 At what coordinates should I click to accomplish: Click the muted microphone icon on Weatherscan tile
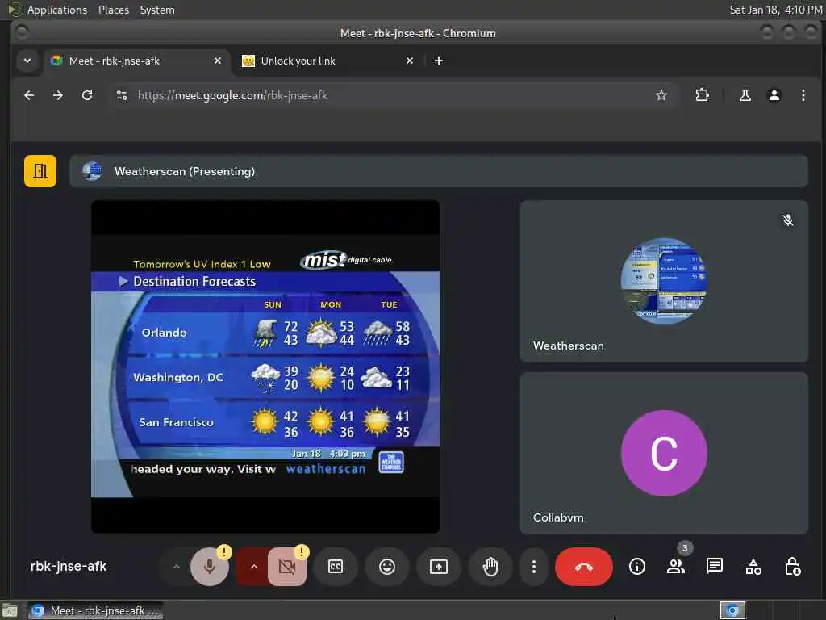(x=787, y=220)
